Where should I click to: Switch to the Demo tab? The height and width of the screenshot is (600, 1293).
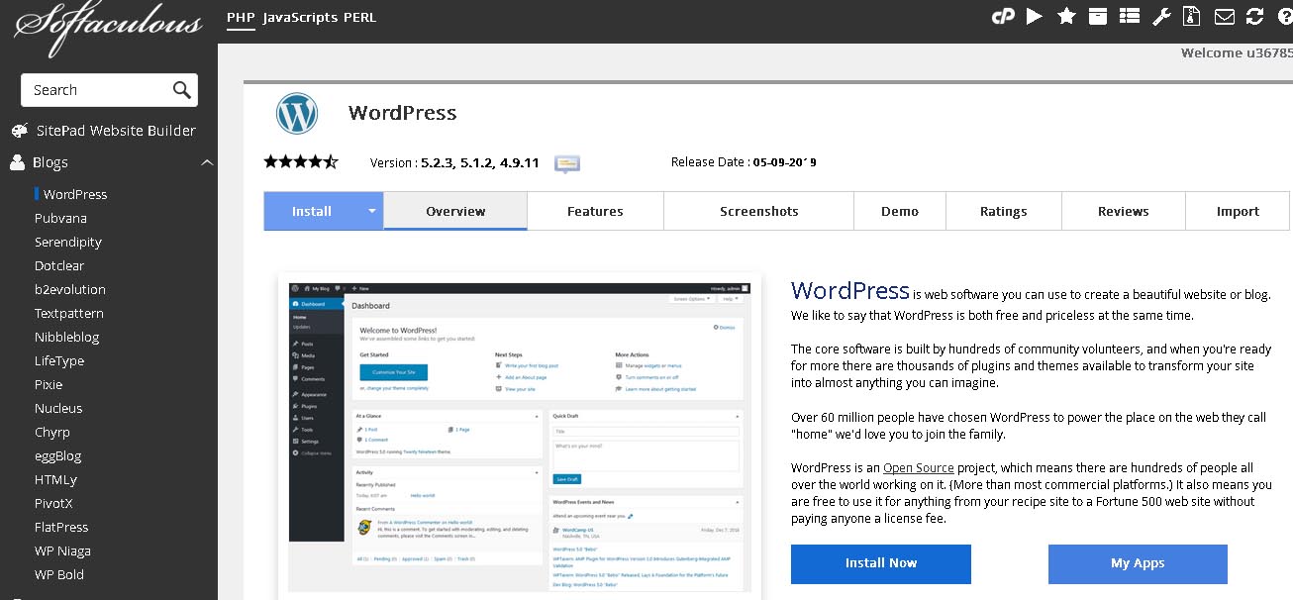coord(900,211)
